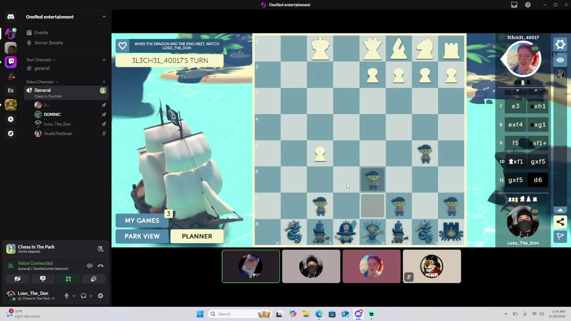
Task: Favorite the game with heart icon
Action: click(122, 45)
